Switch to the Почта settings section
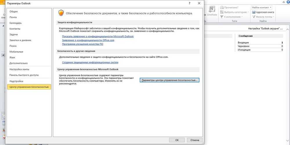Screen dimensions: 290x145 [13, 17]
